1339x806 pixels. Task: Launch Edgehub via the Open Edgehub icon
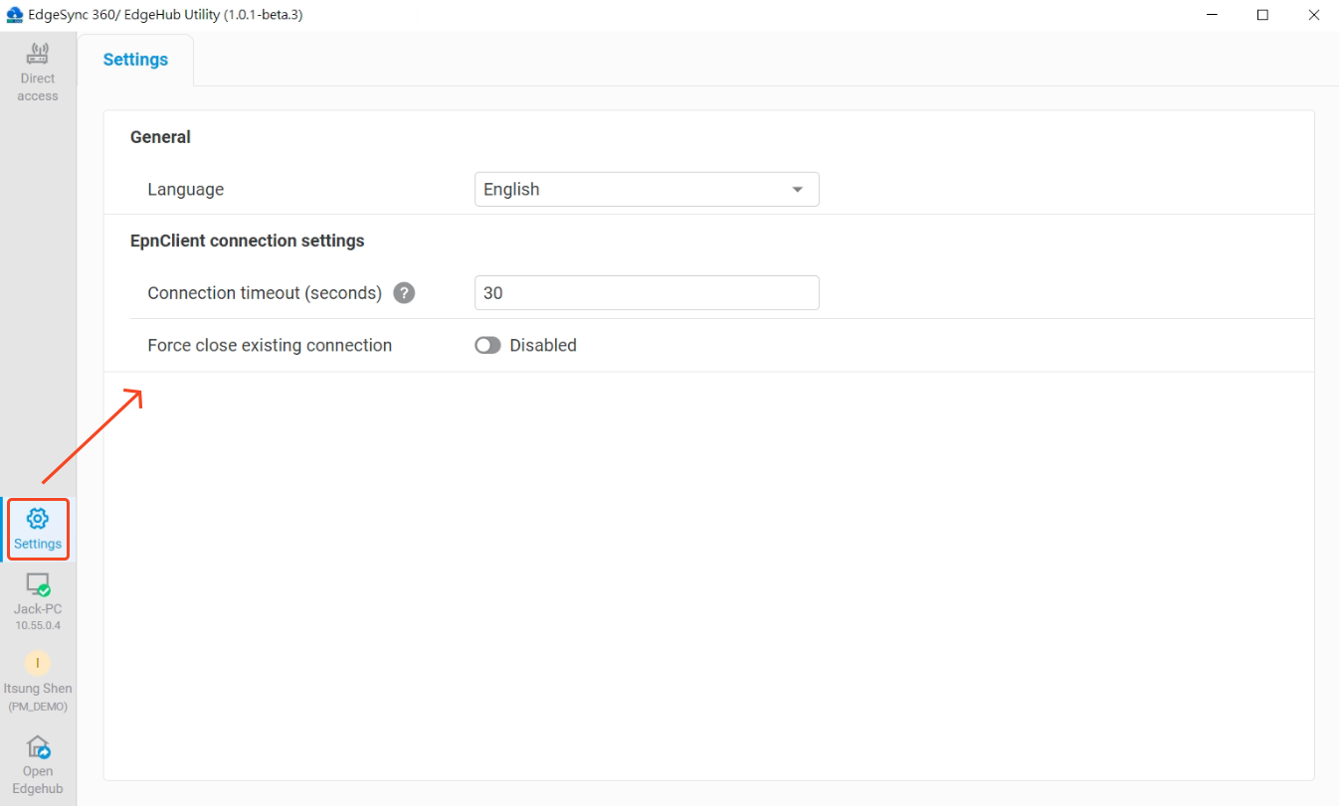pos(37,746)
